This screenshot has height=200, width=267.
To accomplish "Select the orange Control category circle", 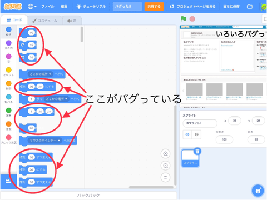I will (x=8, y=83).
